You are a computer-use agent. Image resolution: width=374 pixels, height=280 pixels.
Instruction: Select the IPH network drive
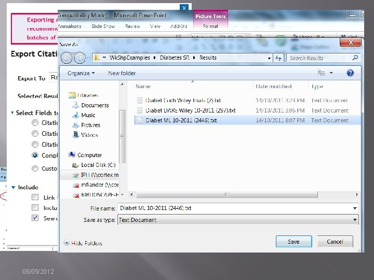point(95,175)
